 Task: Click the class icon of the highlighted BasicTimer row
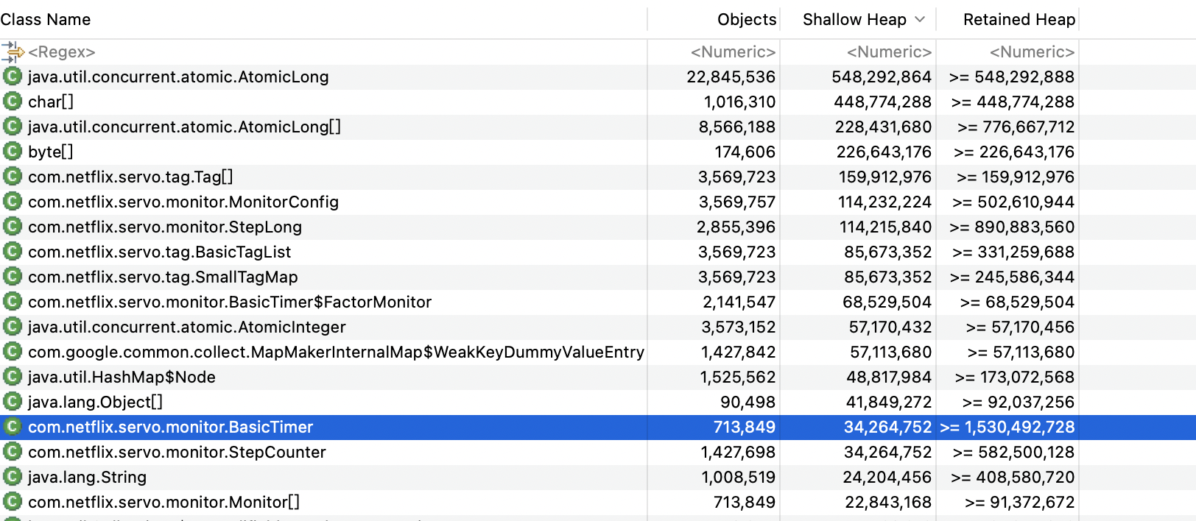pyautogui.click(x=13, y=427)
